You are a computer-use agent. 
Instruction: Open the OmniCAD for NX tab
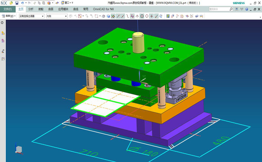tap(103, 9)
